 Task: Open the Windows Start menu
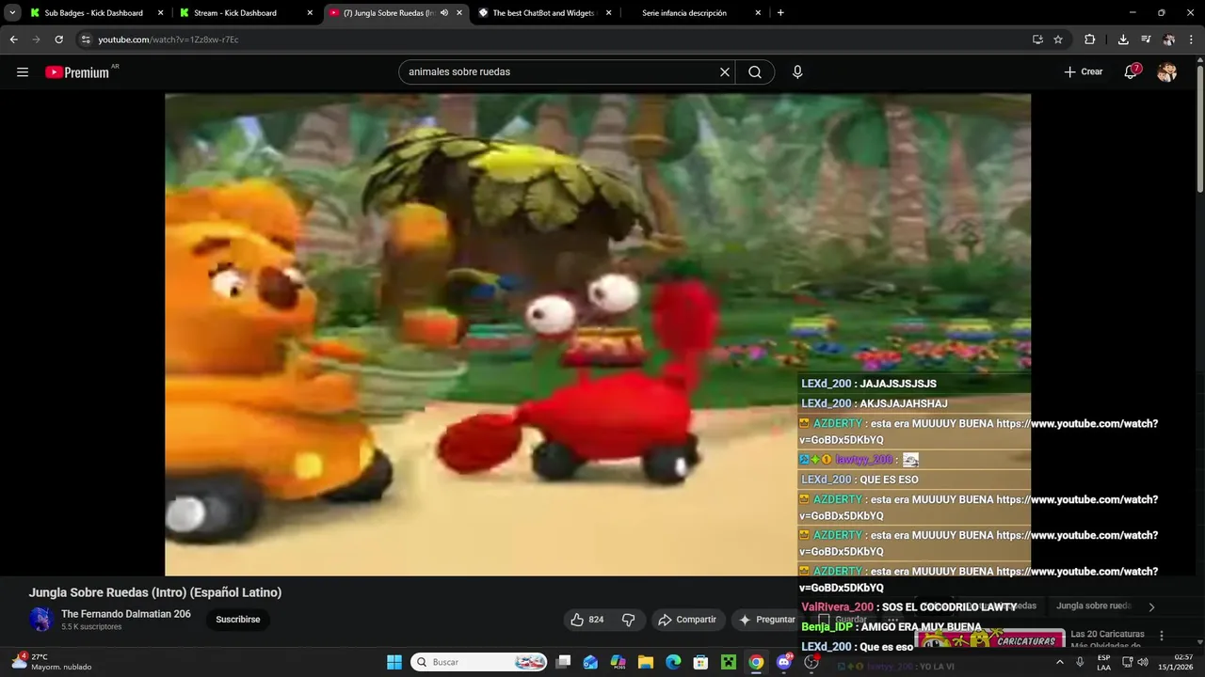394,662
